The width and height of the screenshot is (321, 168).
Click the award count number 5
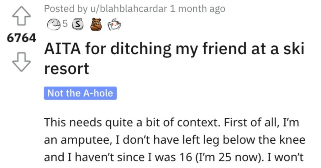[x=65, y=24]
